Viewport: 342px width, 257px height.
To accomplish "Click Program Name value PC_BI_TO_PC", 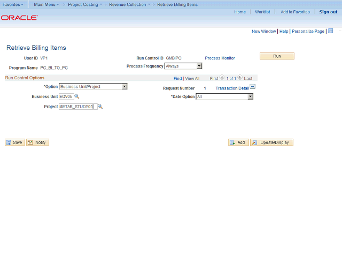I will [54, 68].
